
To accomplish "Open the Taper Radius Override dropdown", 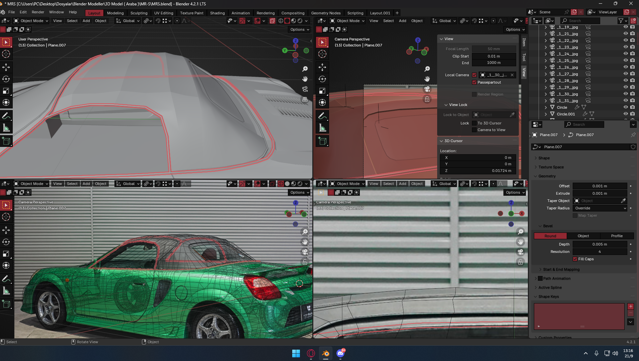I will click(x=600, y=208).
